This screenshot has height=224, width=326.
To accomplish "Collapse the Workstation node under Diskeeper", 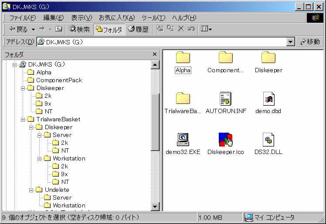I will pyautogui.click(x=39, y=159).
